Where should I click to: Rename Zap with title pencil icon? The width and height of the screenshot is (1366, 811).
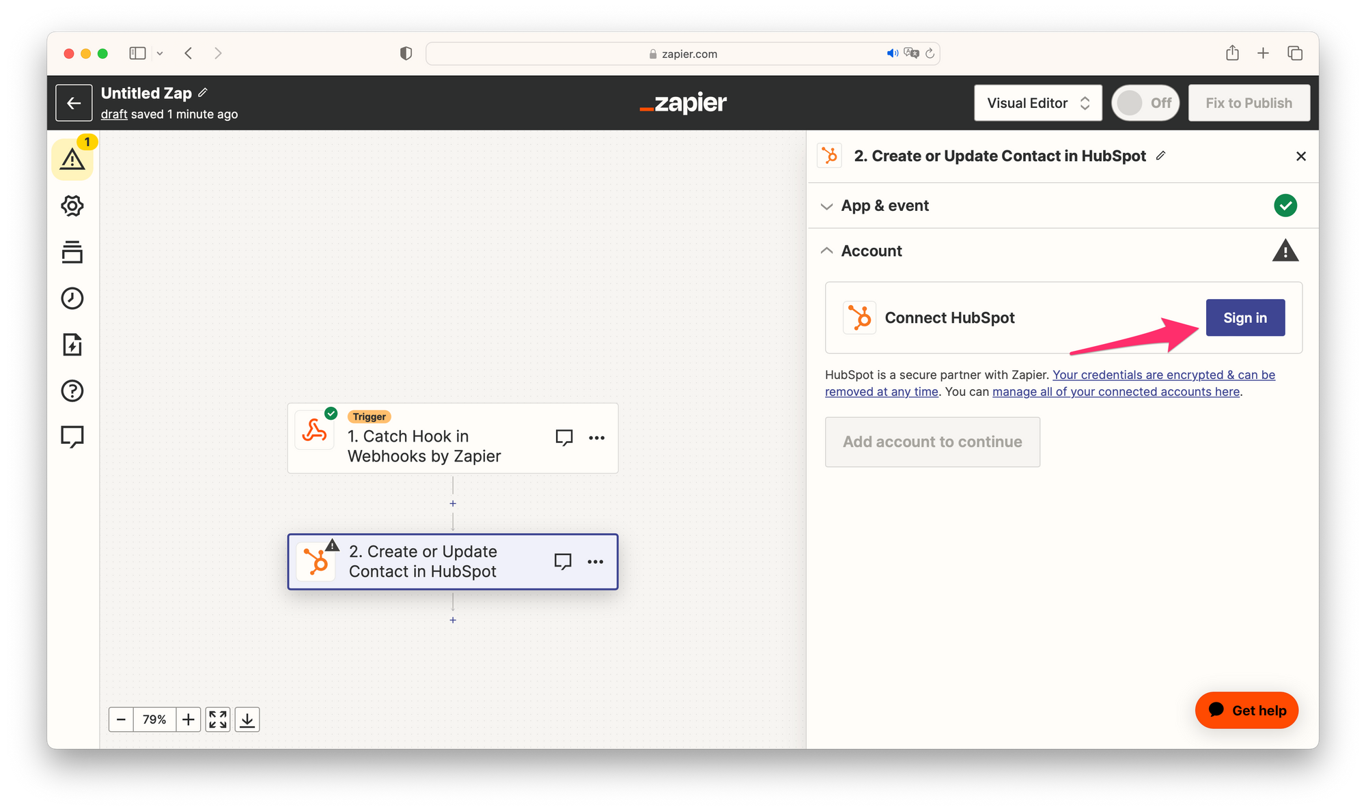[203, 93]
